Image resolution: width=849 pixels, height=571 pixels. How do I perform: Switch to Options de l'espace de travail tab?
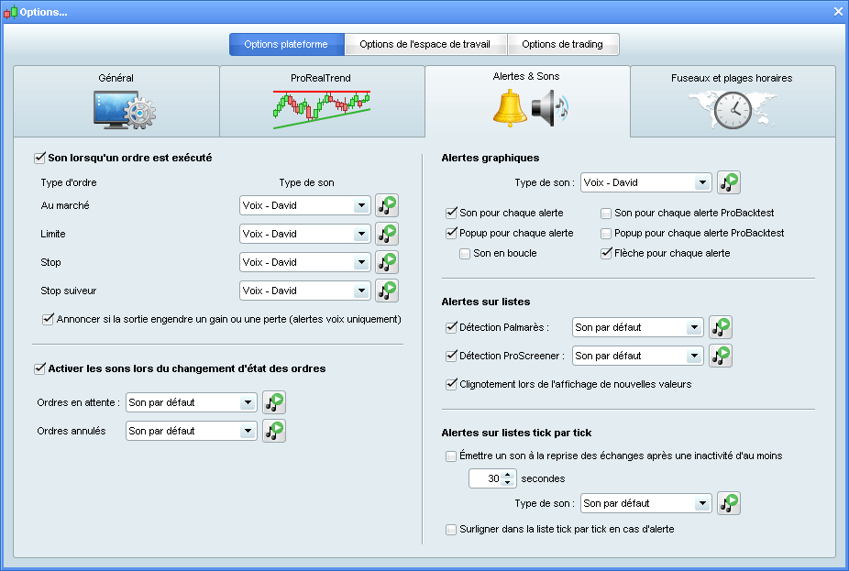(x=425, y=43)
